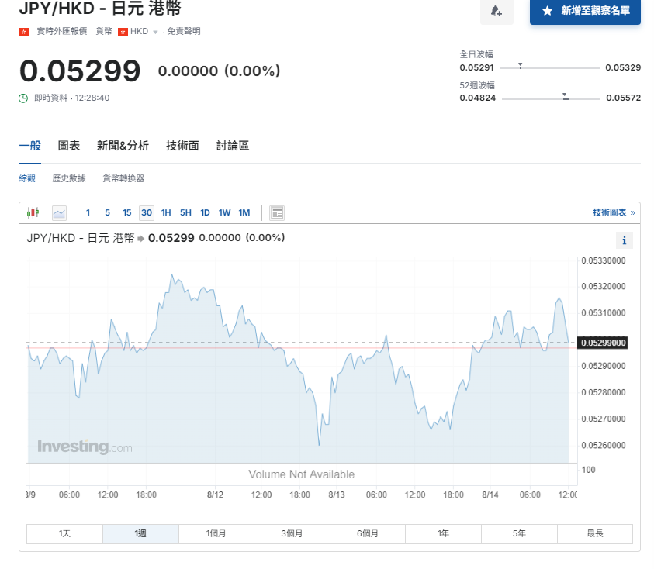Switch to area chart type icon
Screen dimensions: 654x569
[59, 212]
